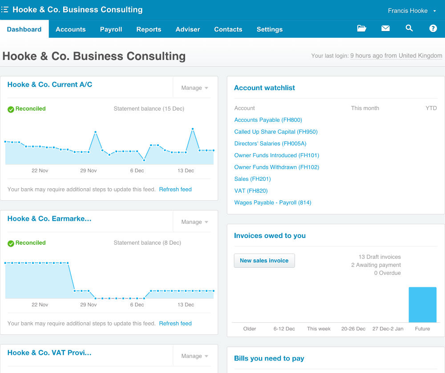
Task: Open the organisation list menu icon
Action: [x=4, y=10]
